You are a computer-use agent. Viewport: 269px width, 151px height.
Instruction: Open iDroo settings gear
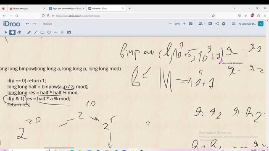pyautogui.click(x=224, y=23)
